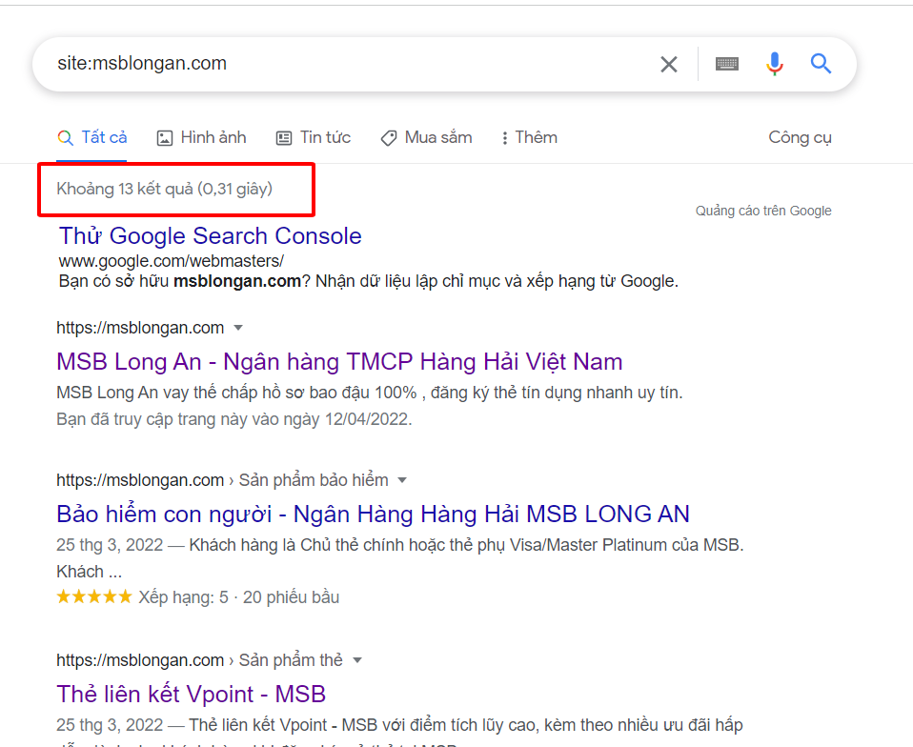Image resolution: width=913 pixels, height=747 pixels.
Task: Open the Thêm more options menu
Action: [529, 138]
